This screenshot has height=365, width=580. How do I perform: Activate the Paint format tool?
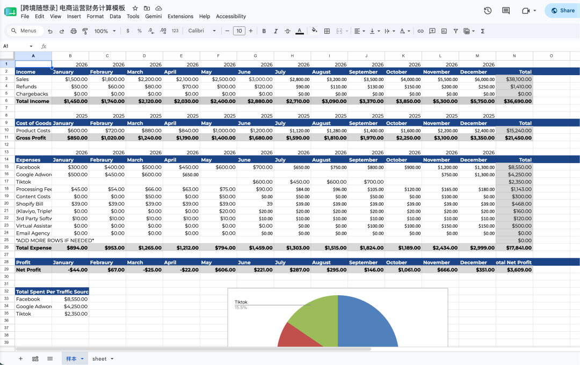pos(85,31)
